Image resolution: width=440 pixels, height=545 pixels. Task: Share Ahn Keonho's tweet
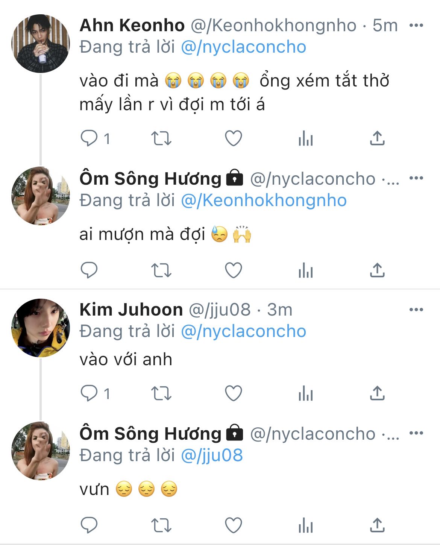[x=377, y=139]
